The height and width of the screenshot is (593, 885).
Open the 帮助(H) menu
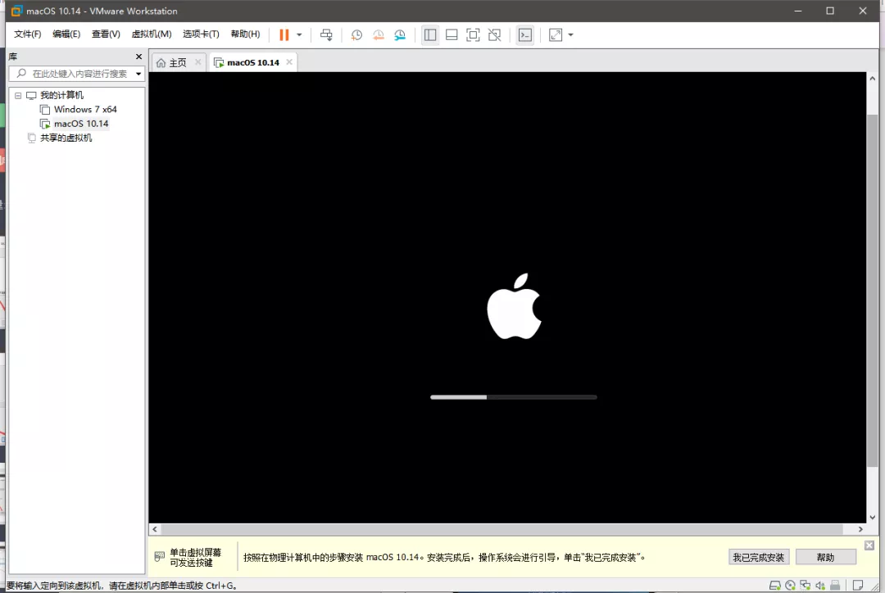click(246, 34)
